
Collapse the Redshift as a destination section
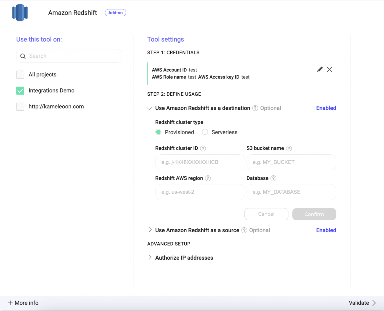[149, 108]
